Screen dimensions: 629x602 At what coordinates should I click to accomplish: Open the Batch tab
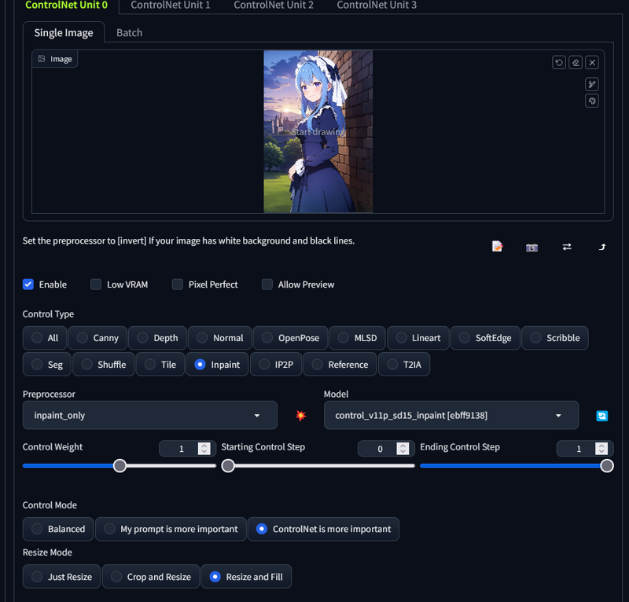(129, 32)
